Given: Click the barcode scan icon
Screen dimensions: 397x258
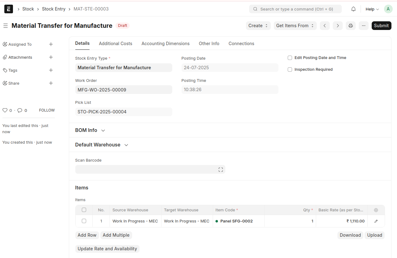Looking at the screenshot, I should (x=220, y=170).
